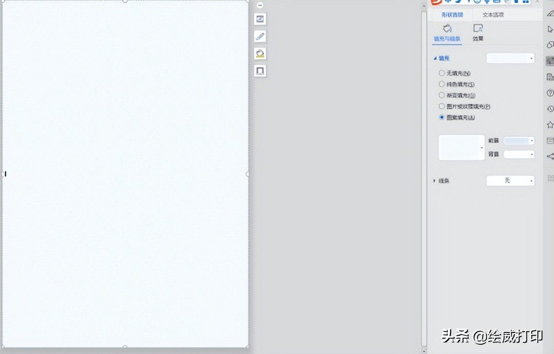This screenshot has width=554, height=354.
Task: Open the calendar-style sidebar icon
Action: (x=550, y=140)
